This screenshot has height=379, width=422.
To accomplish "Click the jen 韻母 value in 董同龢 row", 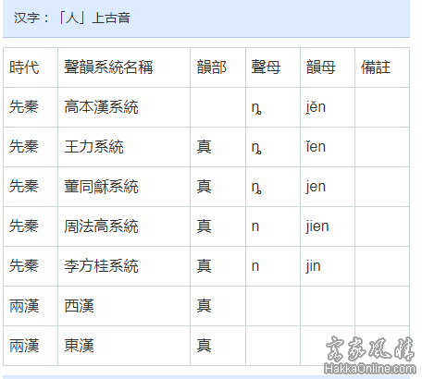I will pos(316,187).
